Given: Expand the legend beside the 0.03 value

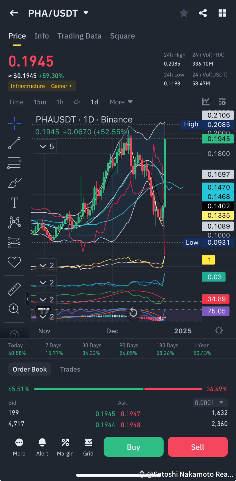Looking at the screenshot, I should click(46, 283).
